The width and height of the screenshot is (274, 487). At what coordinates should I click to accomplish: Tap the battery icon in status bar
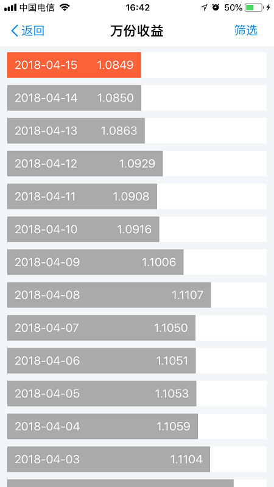[x=254, y=7]
